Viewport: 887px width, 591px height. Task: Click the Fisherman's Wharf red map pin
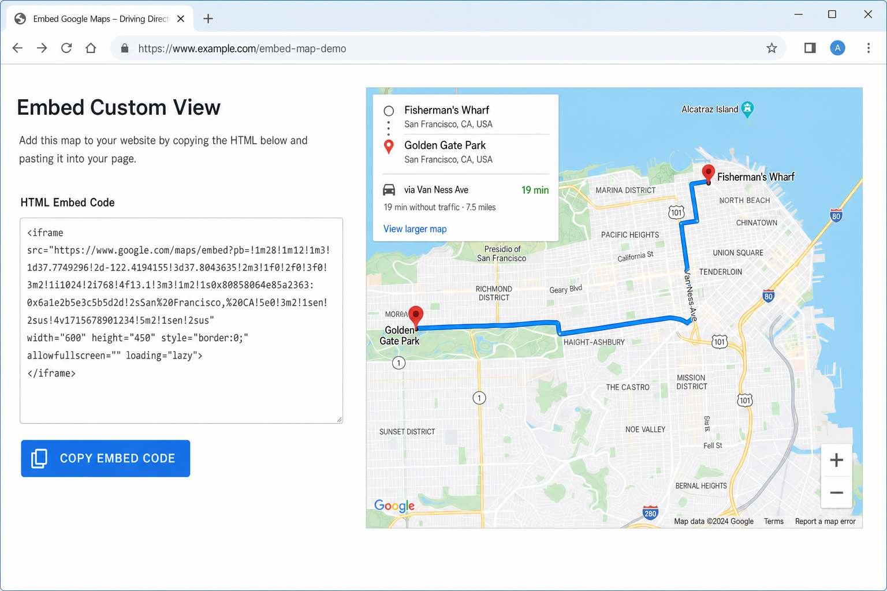(708, 173)
